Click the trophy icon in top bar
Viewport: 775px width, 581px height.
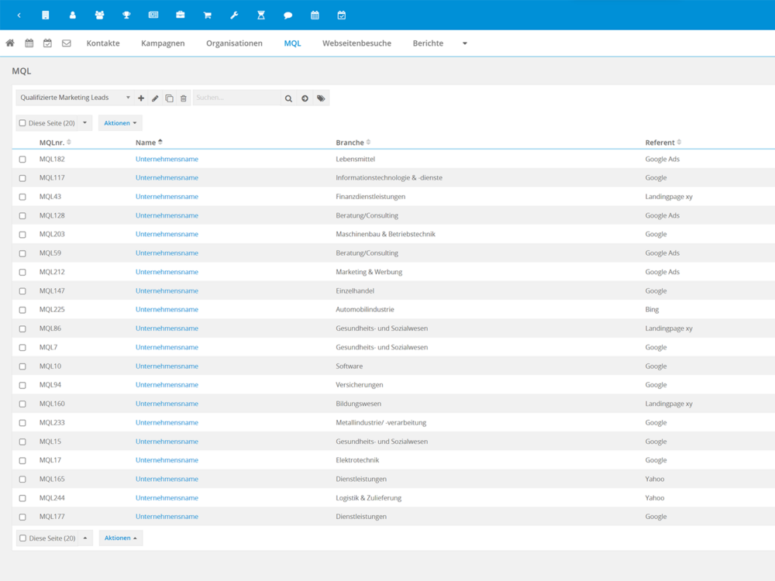tap(126, 15)
